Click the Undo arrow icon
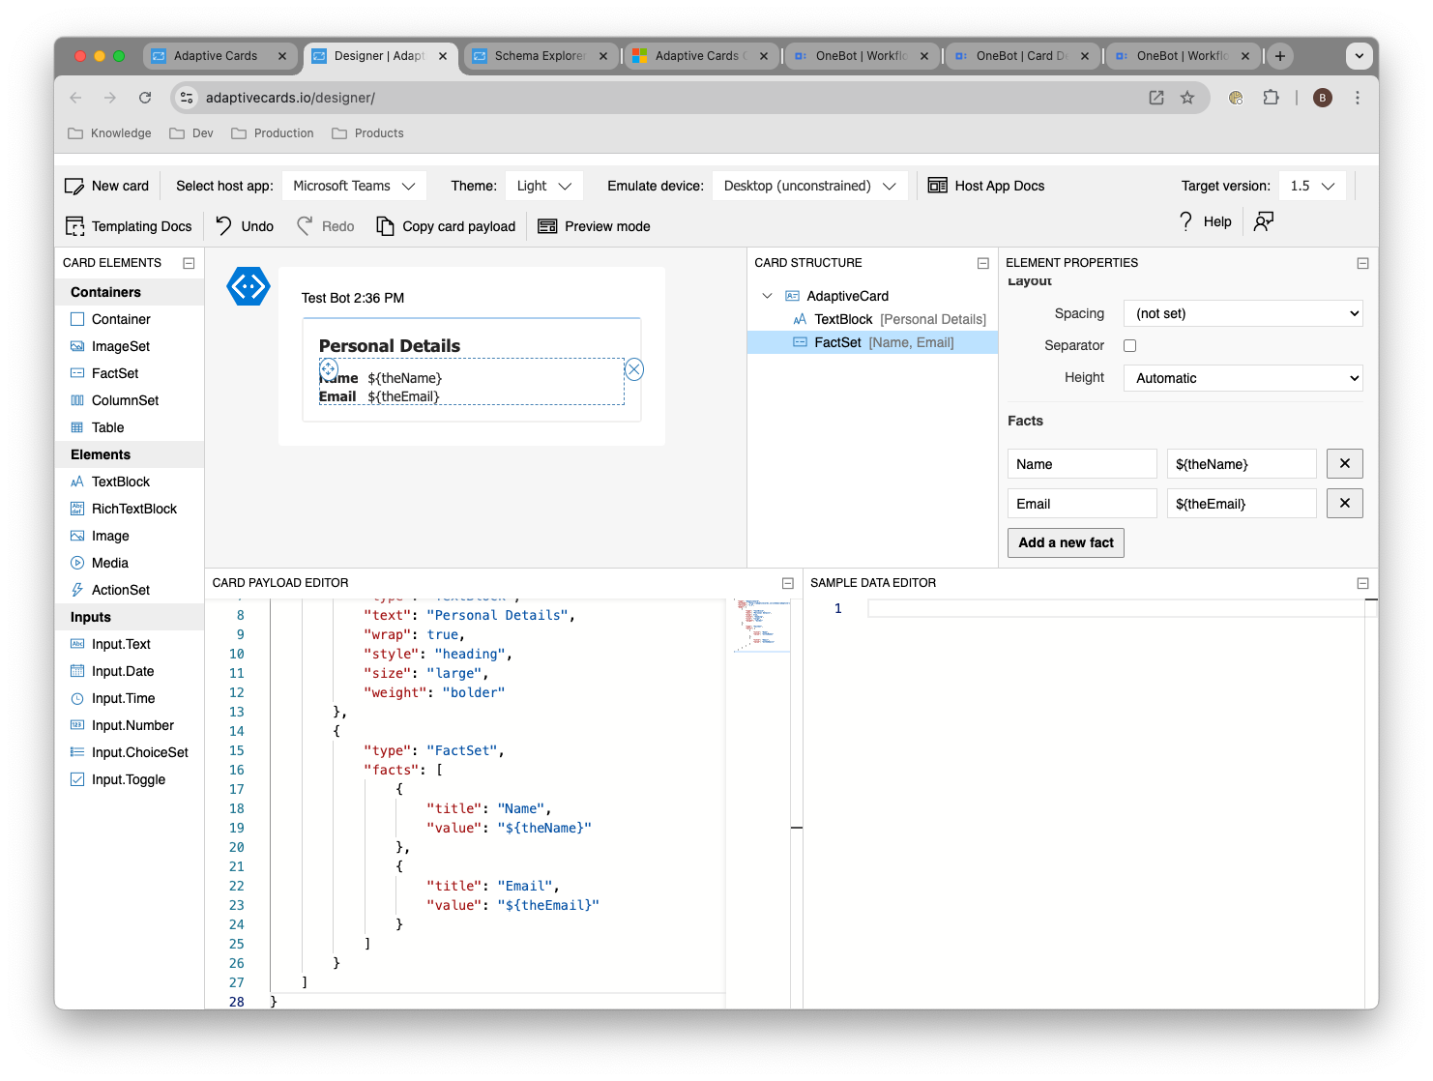This screenshot has height=1081, width=1433. pyautogui.click(x=223, y=226)
